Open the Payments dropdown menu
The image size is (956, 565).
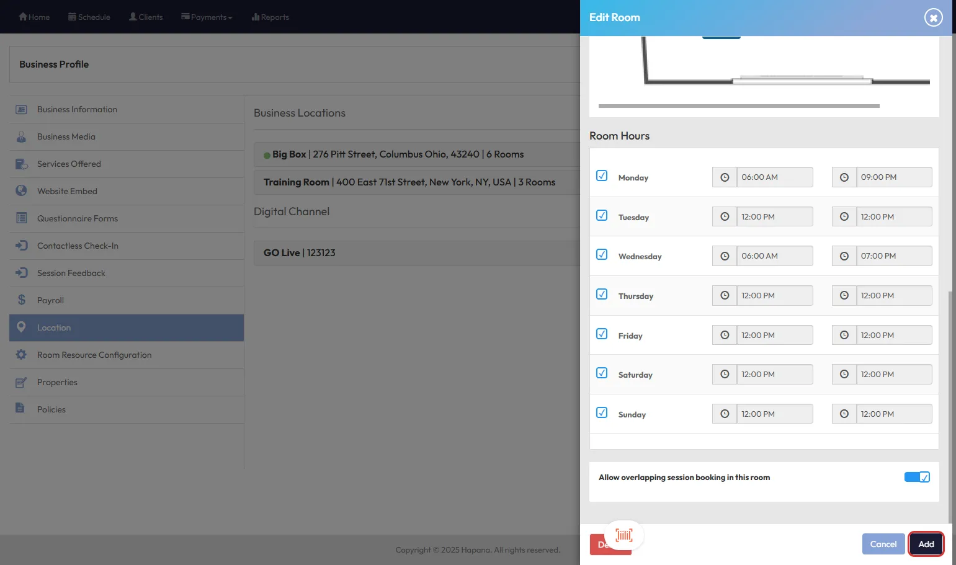tap(207, 17)
